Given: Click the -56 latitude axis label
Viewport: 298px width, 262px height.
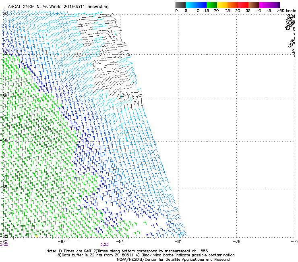Looking at the screenshot, I should (x=4, y=140).
